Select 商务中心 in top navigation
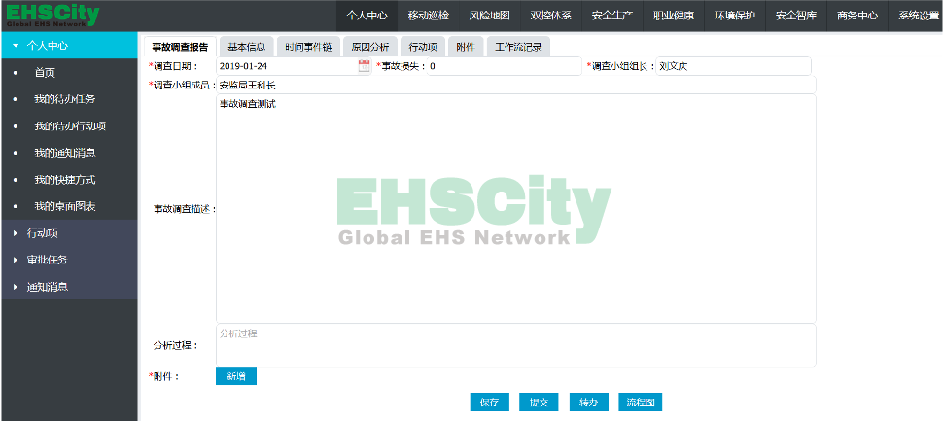 point(857,16)
